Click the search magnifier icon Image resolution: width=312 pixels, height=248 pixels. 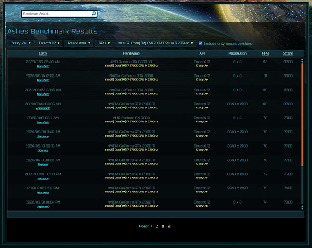click(x=93, y=14)
